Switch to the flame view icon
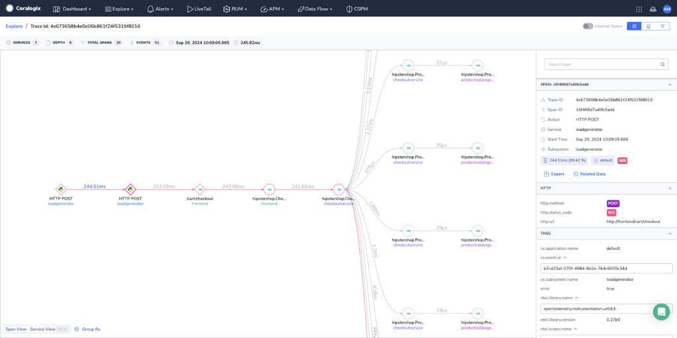677x338 pixels. pos(648,26)
